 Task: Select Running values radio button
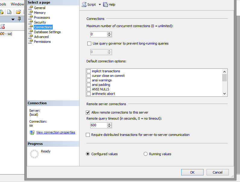click(146, 154)
